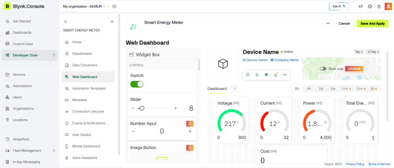Expand the Developer Zone menu arrow

pyautogui.click(x=54, y=55)
